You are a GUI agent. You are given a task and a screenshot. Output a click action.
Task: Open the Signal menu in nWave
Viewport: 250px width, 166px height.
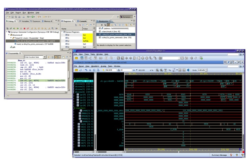[x=81, y=66]
